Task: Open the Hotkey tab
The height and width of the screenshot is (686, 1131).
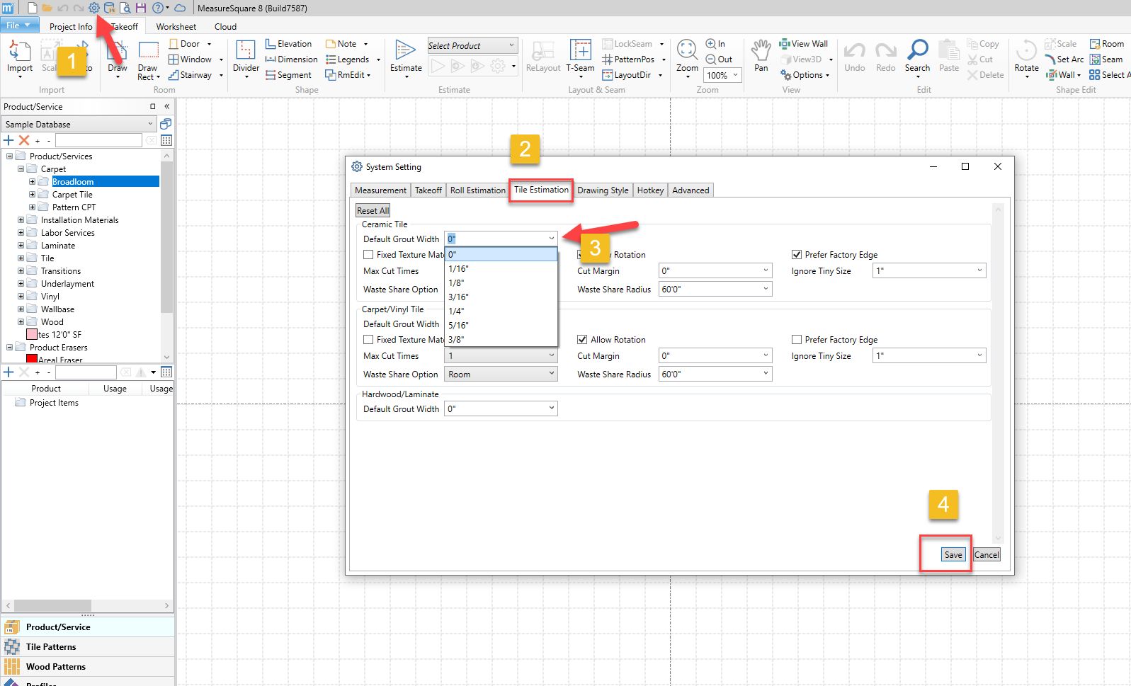Action: tap(650, 190)
